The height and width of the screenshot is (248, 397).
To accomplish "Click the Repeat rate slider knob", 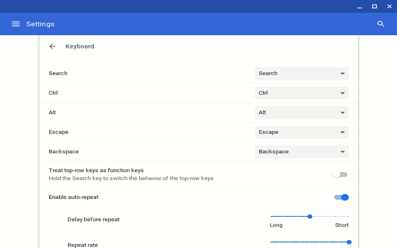I will [349, 242].
